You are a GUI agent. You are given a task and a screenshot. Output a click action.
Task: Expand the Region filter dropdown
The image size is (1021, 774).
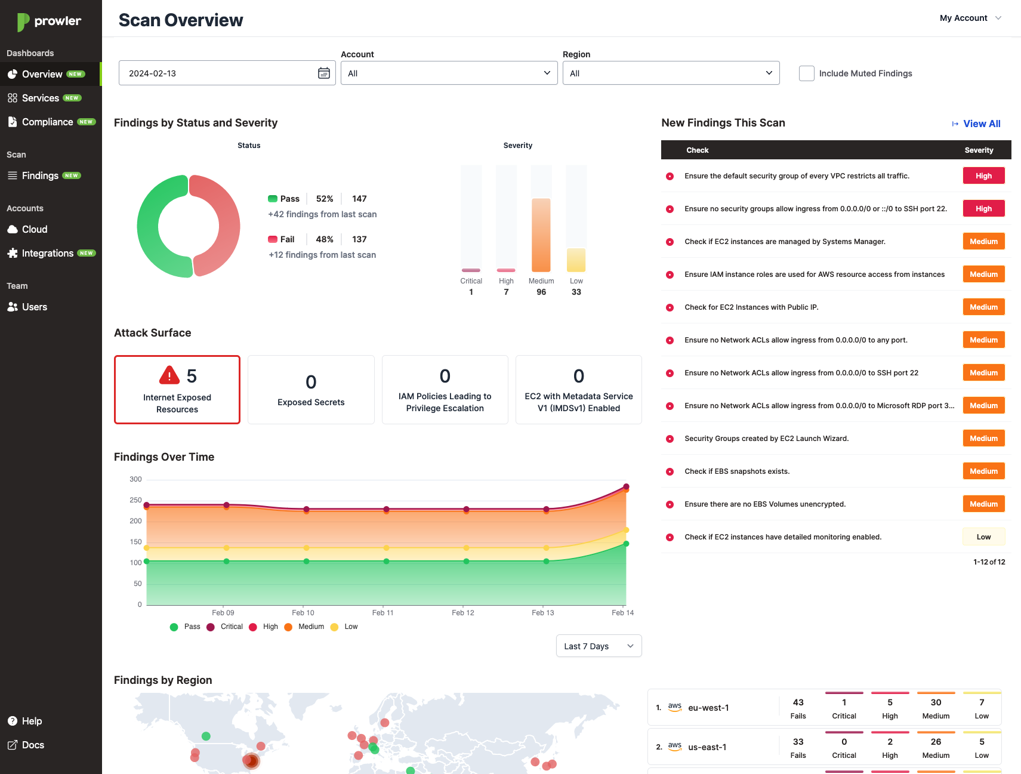coord(671,73)
